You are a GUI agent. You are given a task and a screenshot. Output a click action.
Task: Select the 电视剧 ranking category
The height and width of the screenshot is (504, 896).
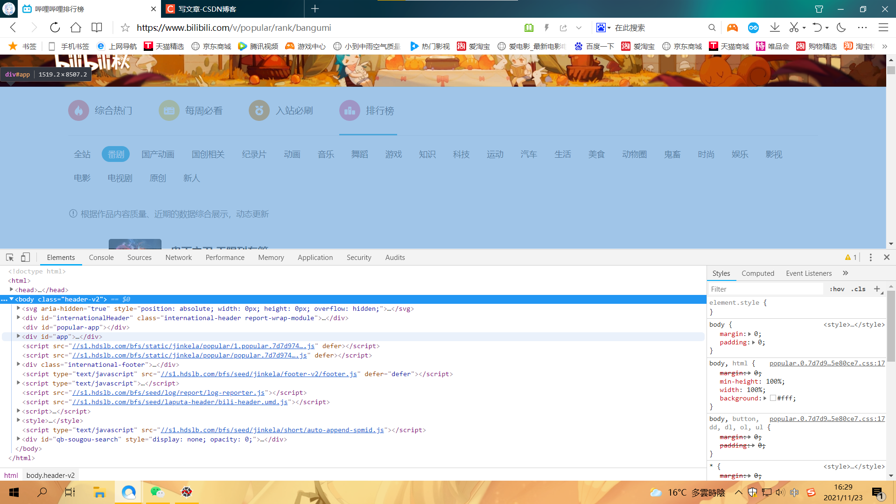pyautogui.click(x=120, y=178)
